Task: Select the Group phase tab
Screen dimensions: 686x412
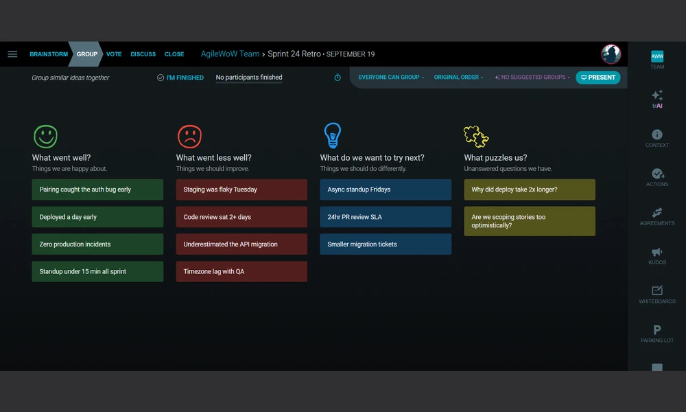Action: 86,54
